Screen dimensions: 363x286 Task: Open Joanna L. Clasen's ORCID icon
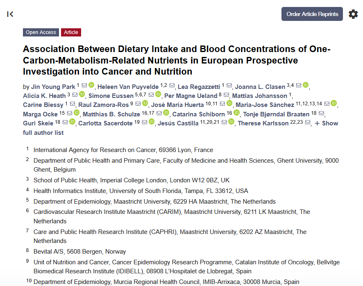coord(306,85)
